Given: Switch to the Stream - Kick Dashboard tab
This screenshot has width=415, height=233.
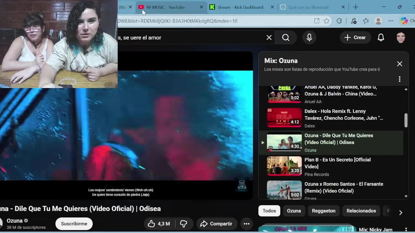Looking at the screenshot, I should (x=240, y=7).
